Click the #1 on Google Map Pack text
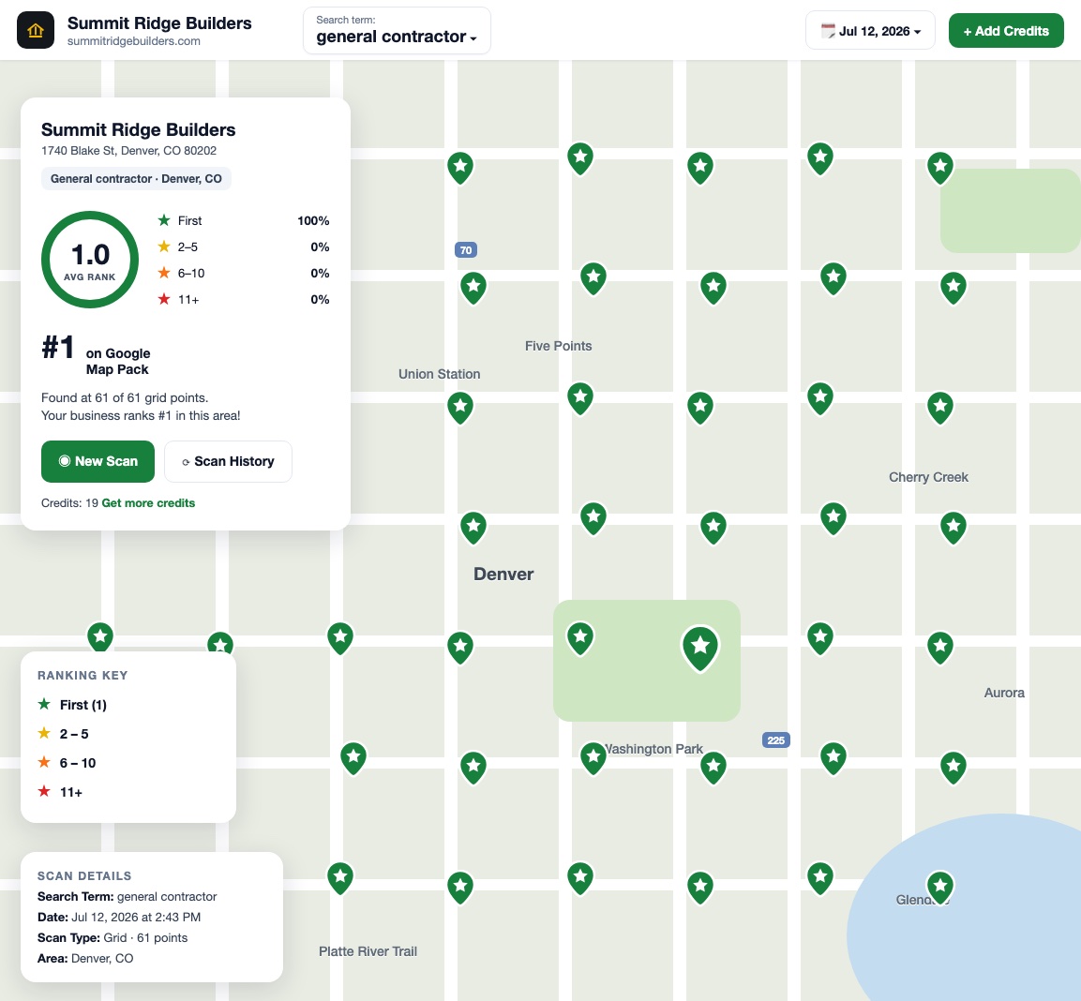 96,353
